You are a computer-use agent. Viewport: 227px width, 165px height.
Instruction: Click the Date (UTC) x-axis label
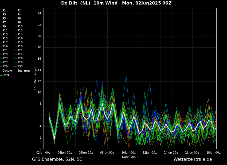[x=130, y=157]
